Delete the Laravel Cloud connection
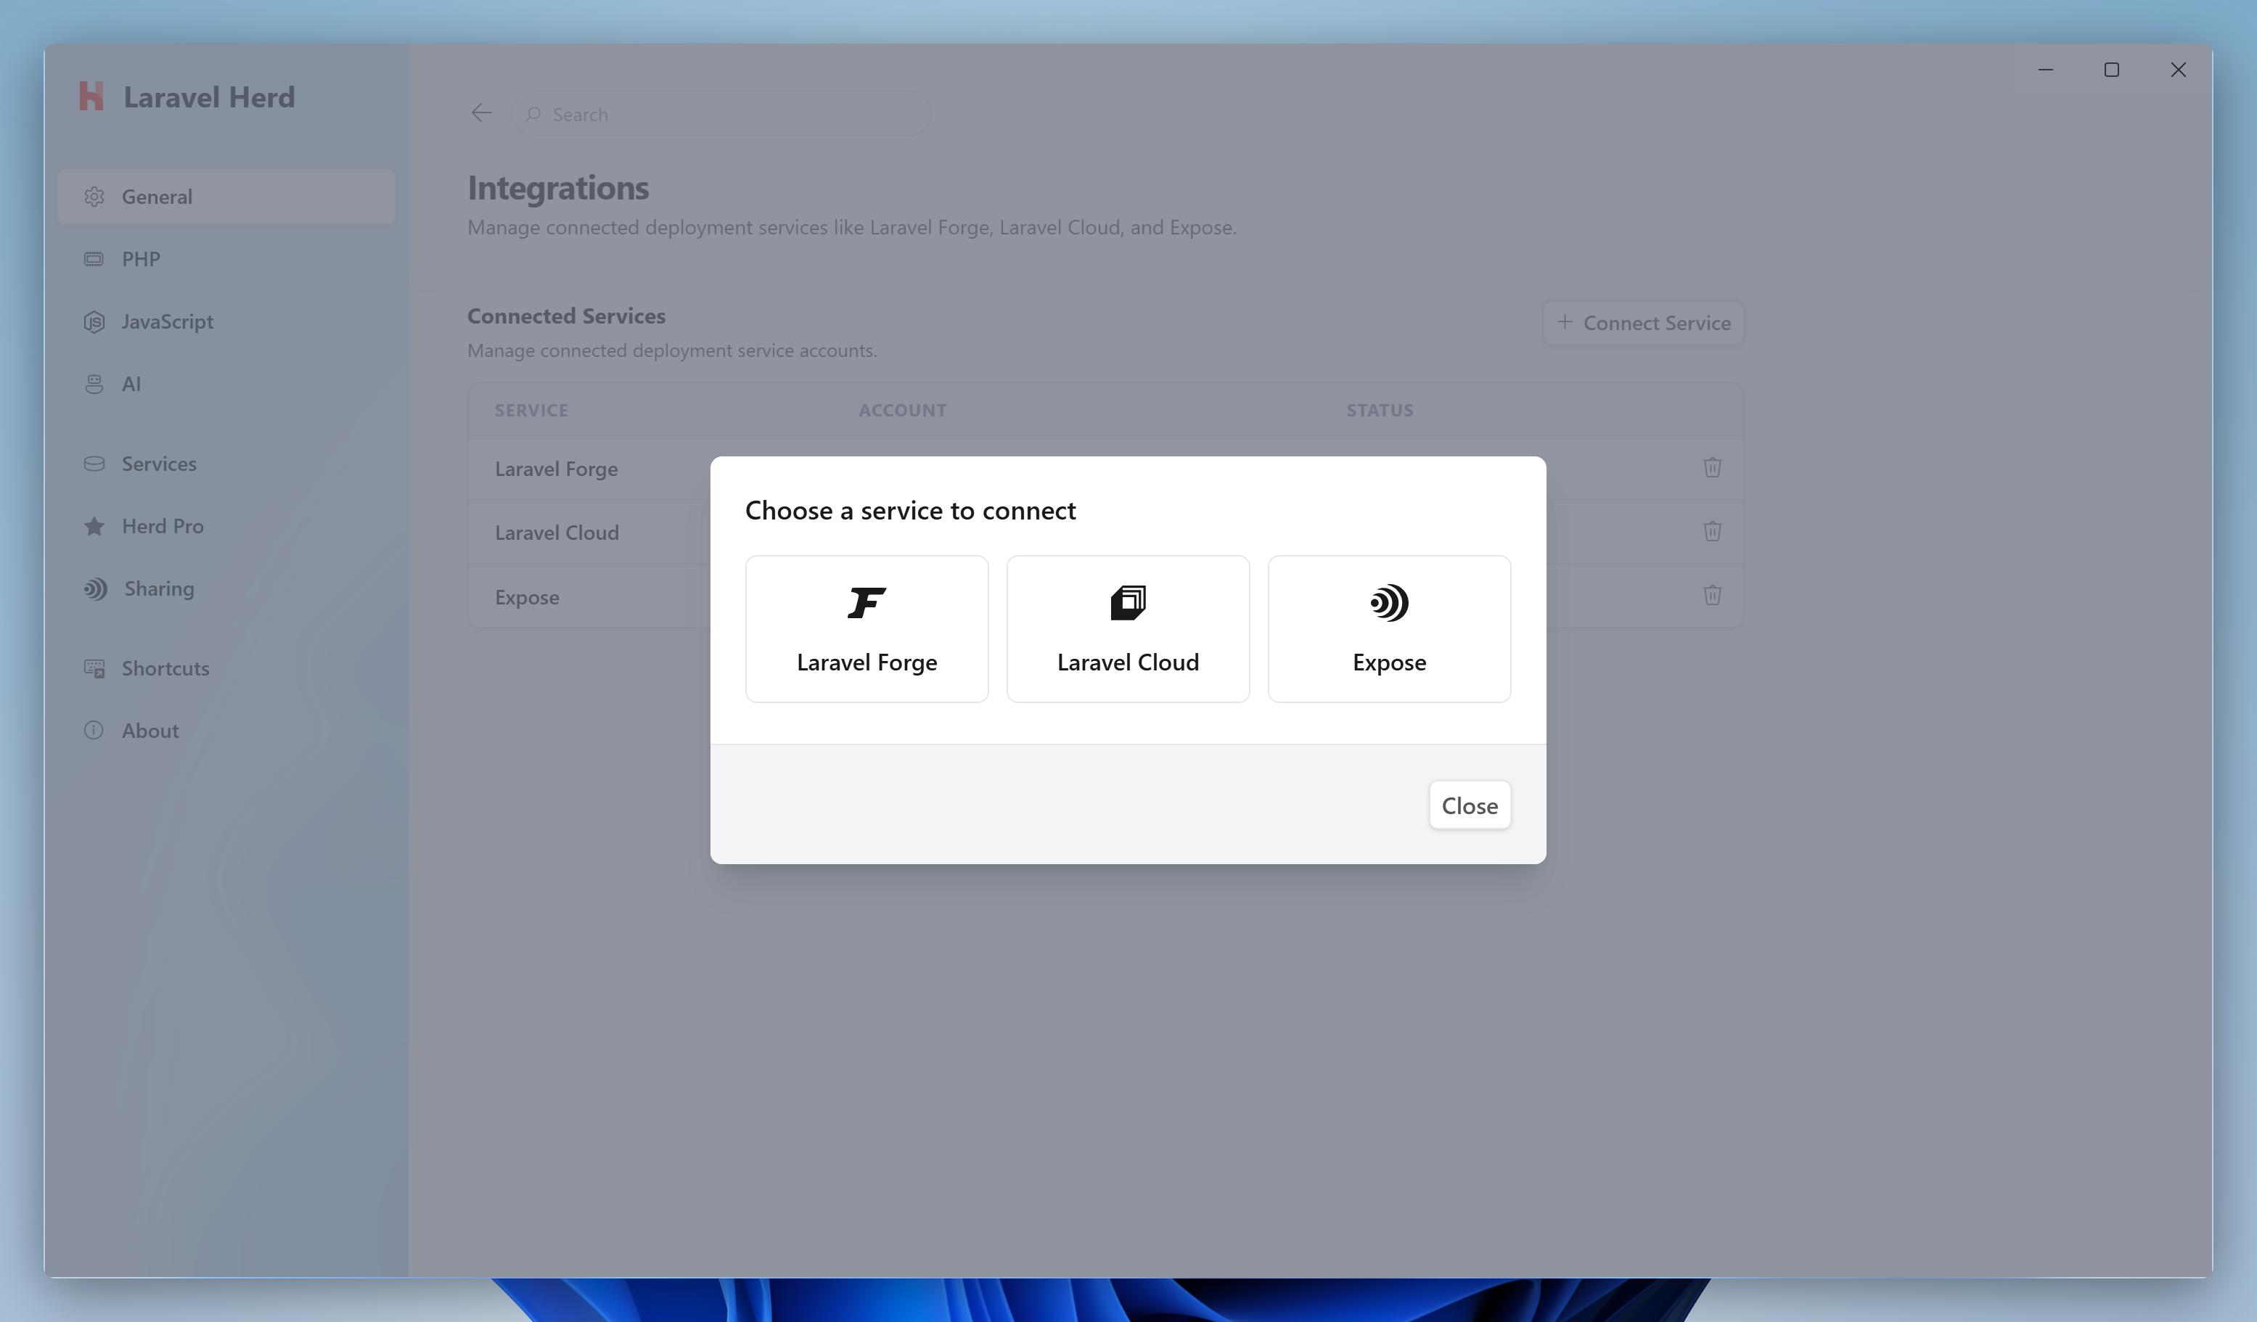 click(1711, 531)
